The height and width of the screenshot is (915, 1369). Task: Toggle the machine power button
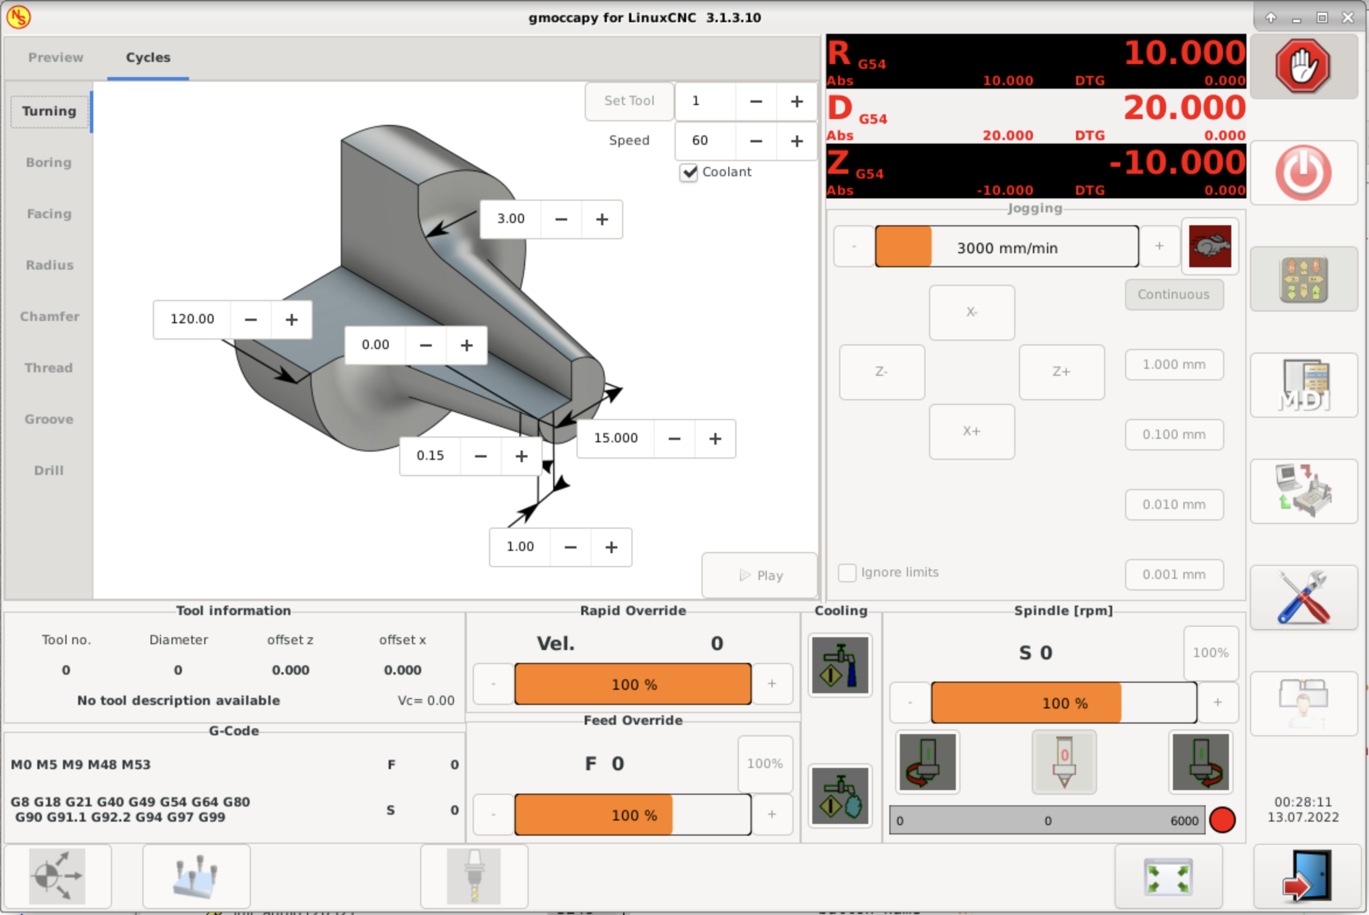pos(1302,173)
